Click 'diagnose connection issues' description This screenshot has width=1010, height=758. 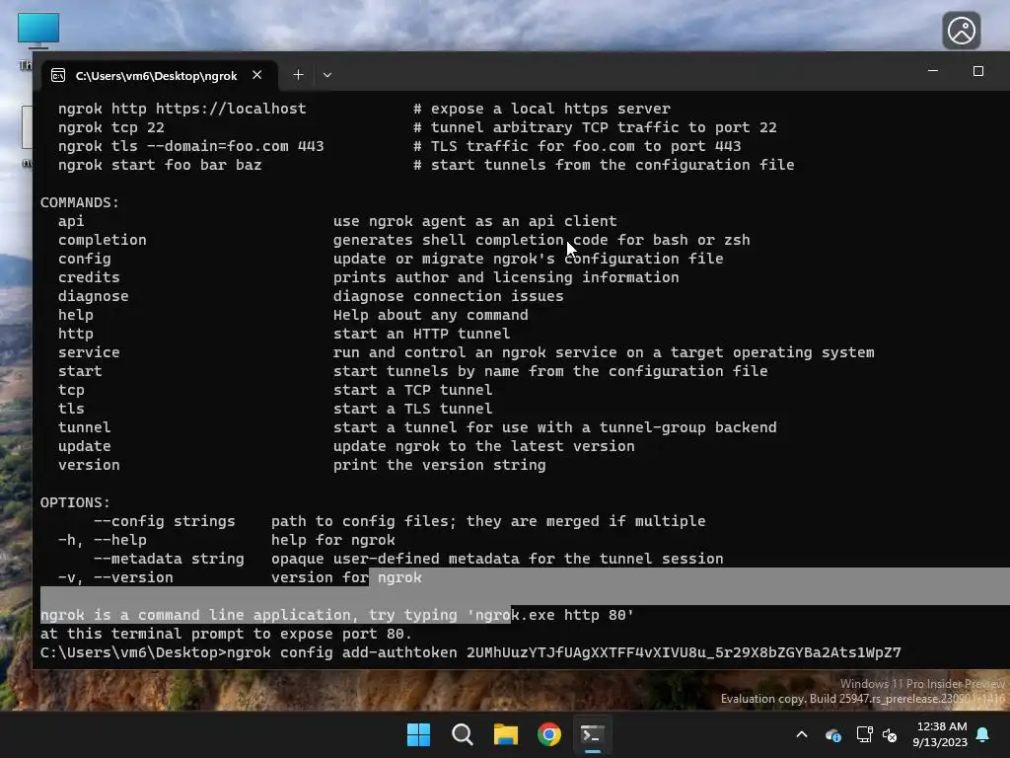point(449,295)
